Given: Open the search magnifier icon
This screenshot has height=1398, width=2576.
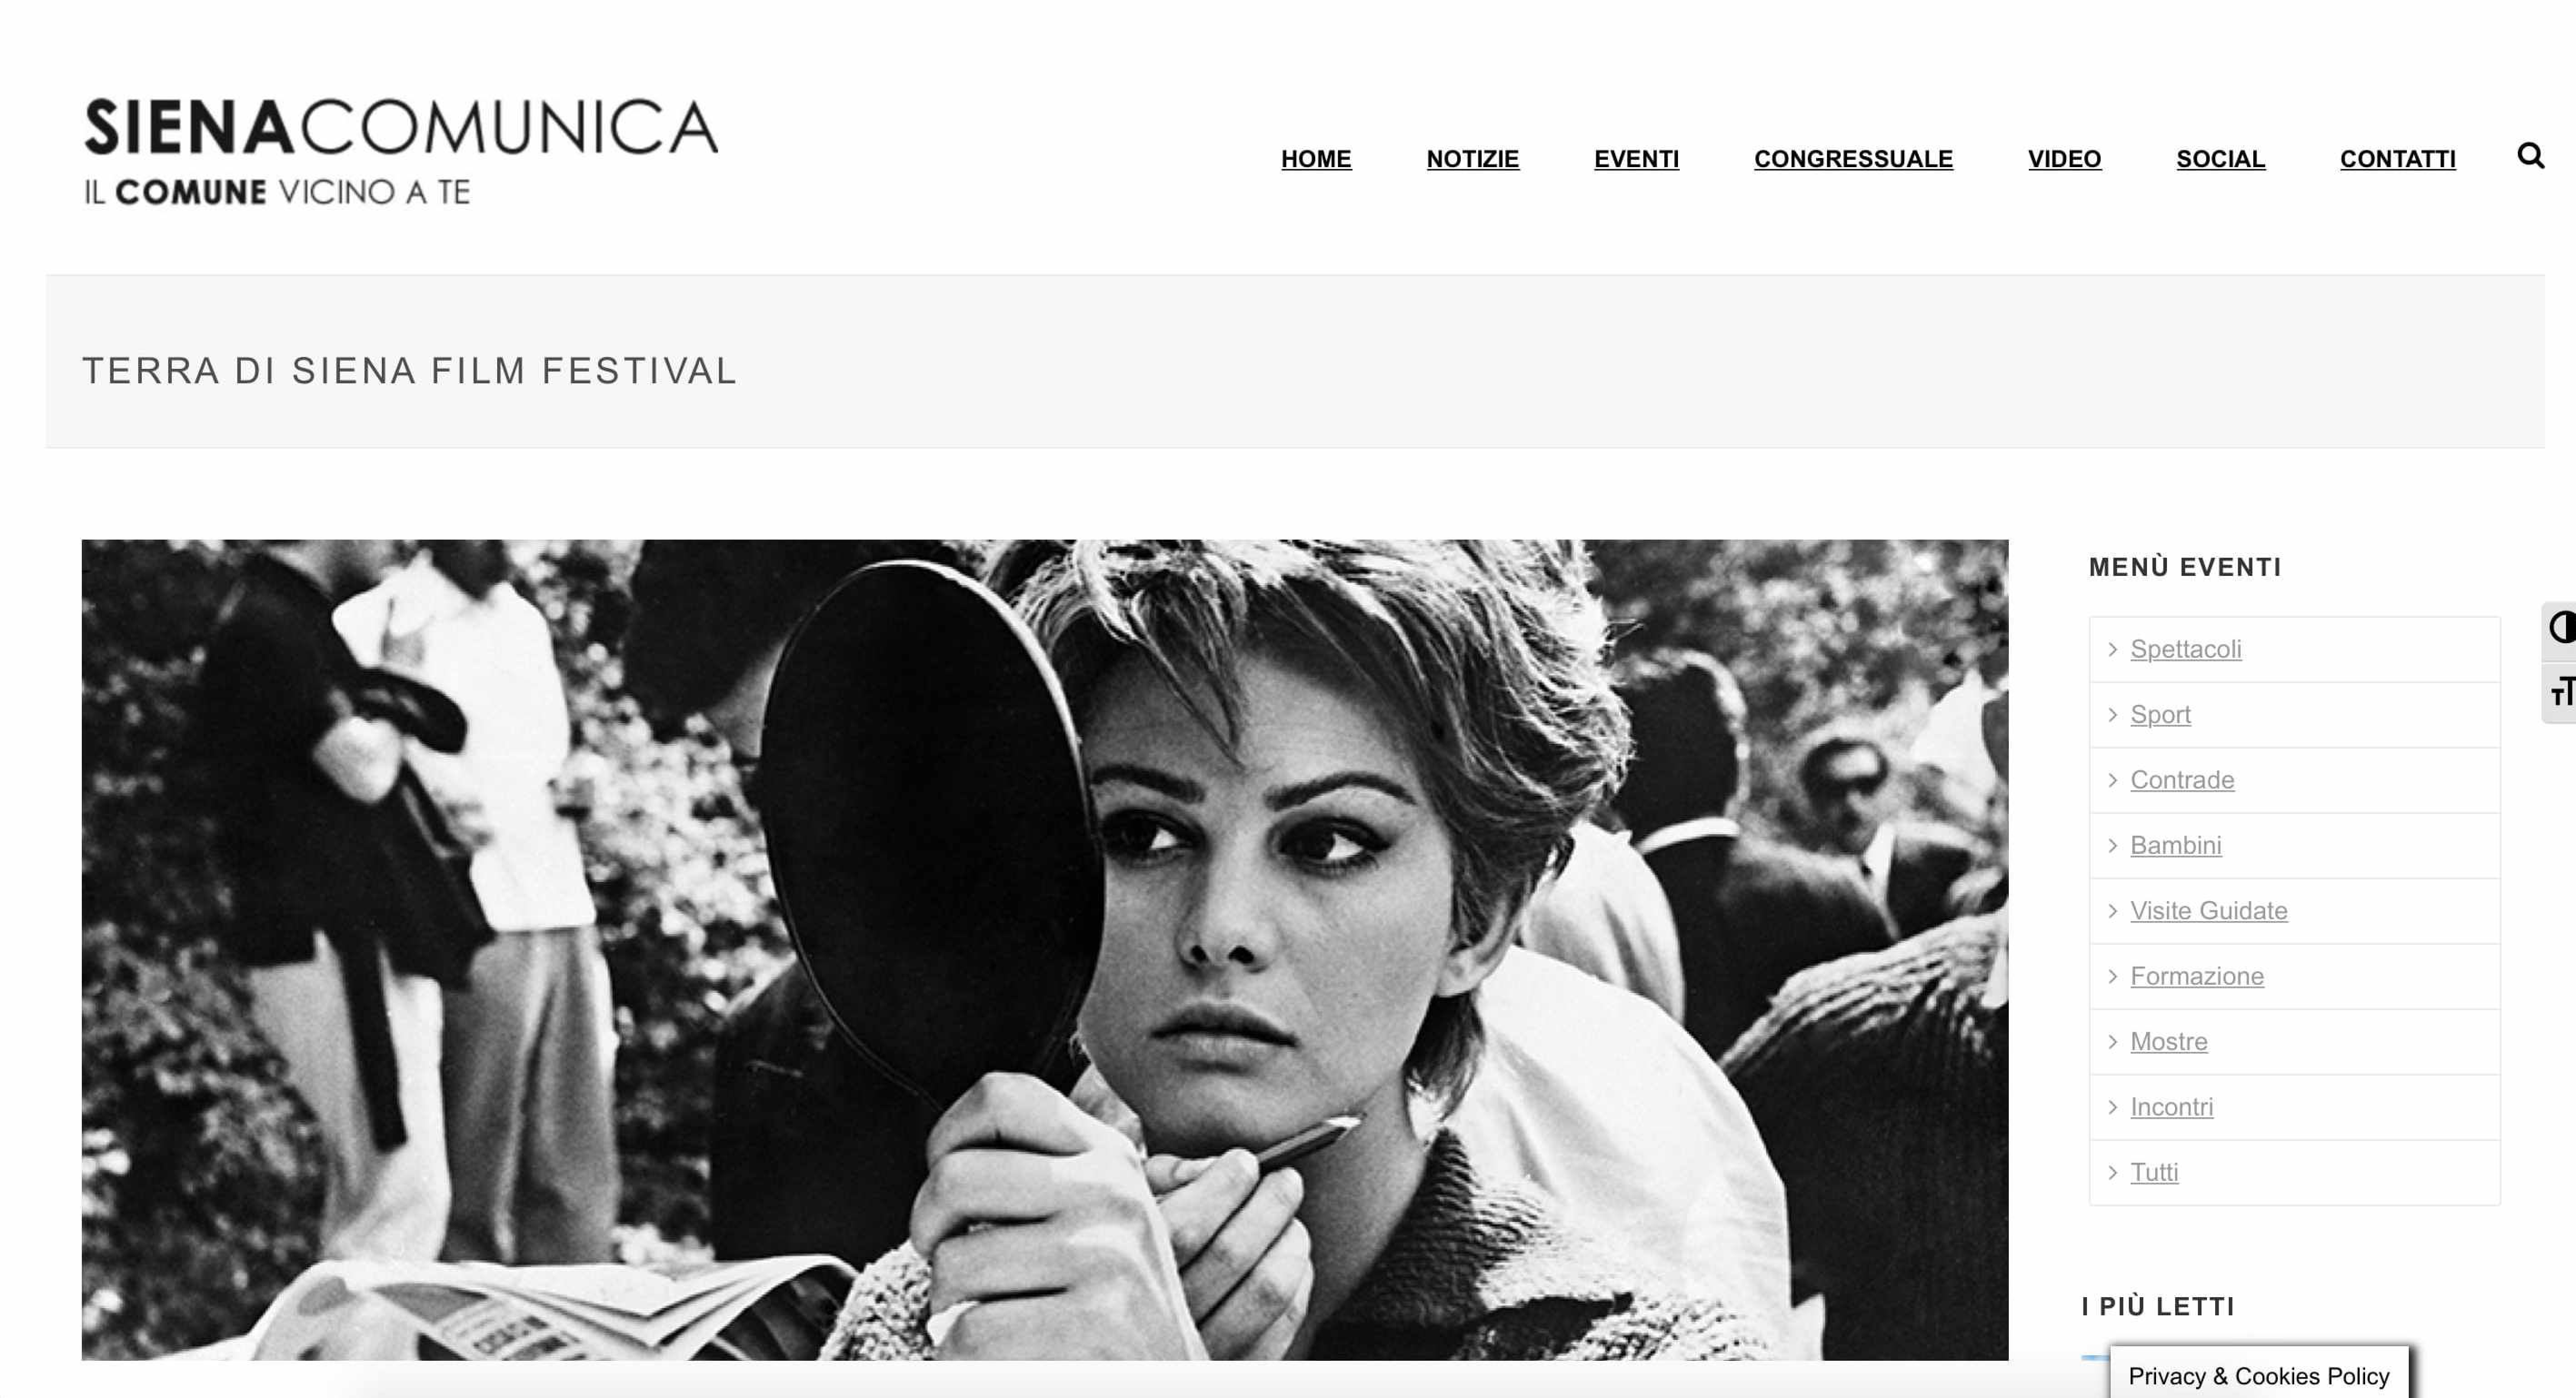Looking at the screenshot, I should pos(2530,156).
